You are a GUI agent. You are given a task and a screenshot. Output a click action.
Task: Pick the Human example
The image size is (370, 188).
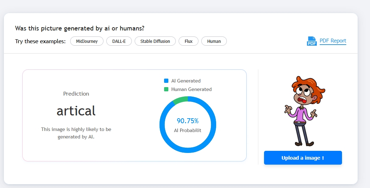pos(214,41)
